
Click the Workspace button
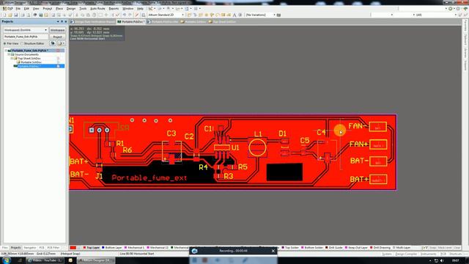[57, 30]
